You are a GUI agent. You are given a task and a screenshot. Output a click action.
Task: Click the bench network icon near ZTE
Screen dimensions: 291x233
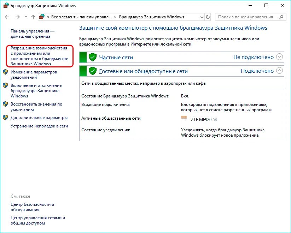[184, 118]
